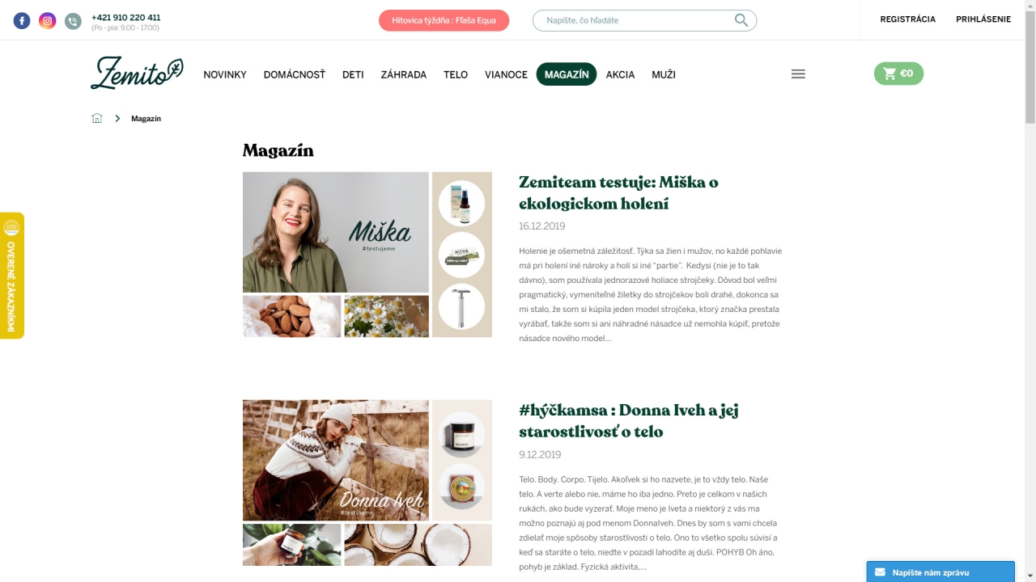Click the Zemito logo
Viewport: 1036px width, 582px height.
[x=137, y=74]
